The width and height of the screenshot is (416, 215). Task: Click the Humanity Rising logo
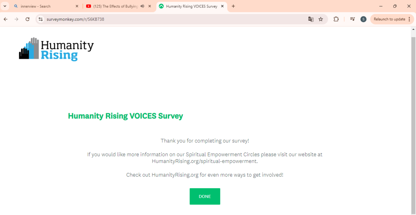point(56,49)
